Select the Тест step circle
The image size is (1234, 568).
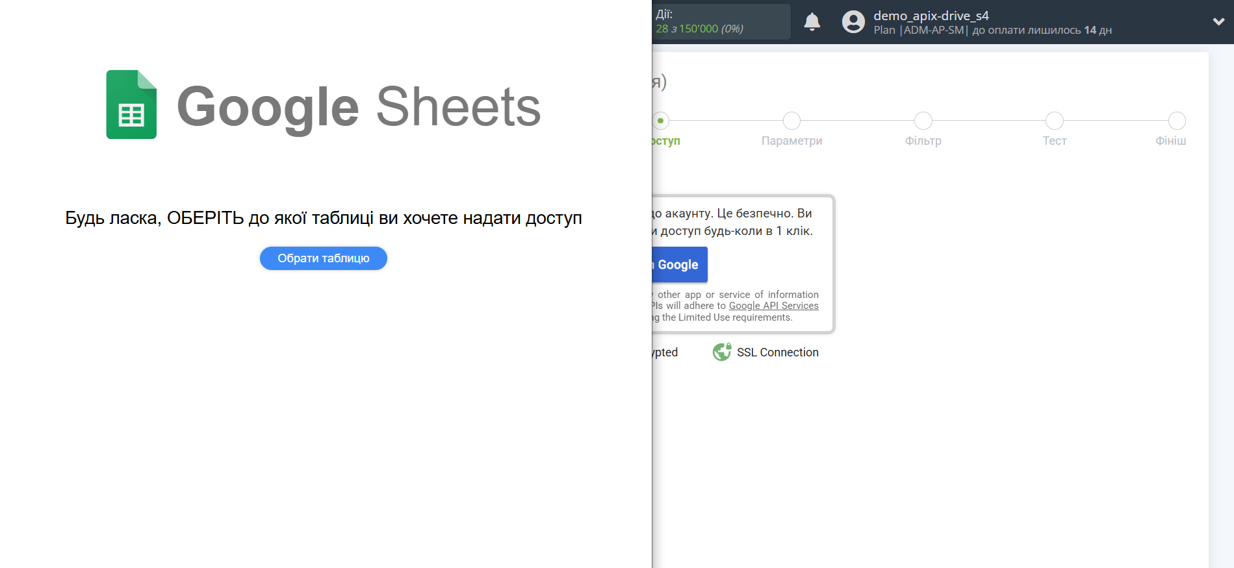tap(1054, 121)
